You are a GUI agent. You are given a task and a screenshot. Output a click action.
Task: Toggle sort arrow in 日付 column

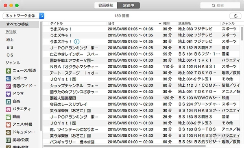[x=160, y=24]
